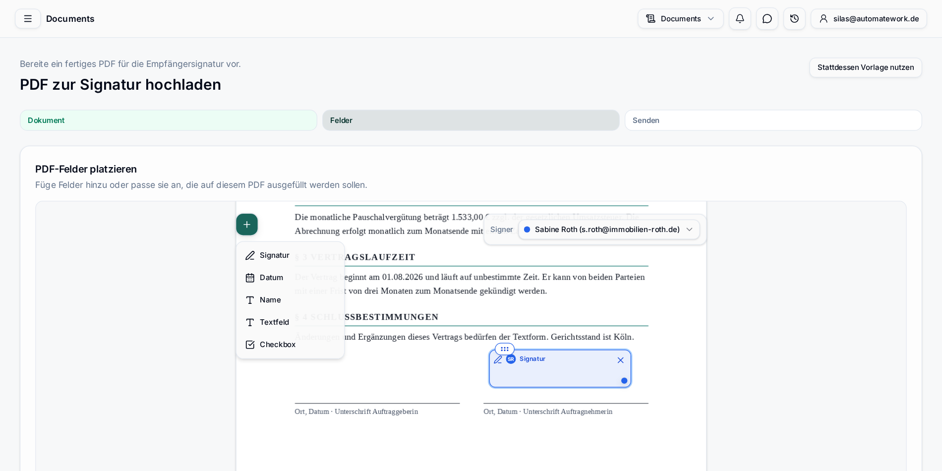
Task: Open the history clock icon
Action: pos(794,19)
